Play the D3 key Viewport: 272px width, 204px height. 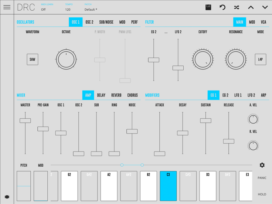pyautogui.click(x=208, y=186)
